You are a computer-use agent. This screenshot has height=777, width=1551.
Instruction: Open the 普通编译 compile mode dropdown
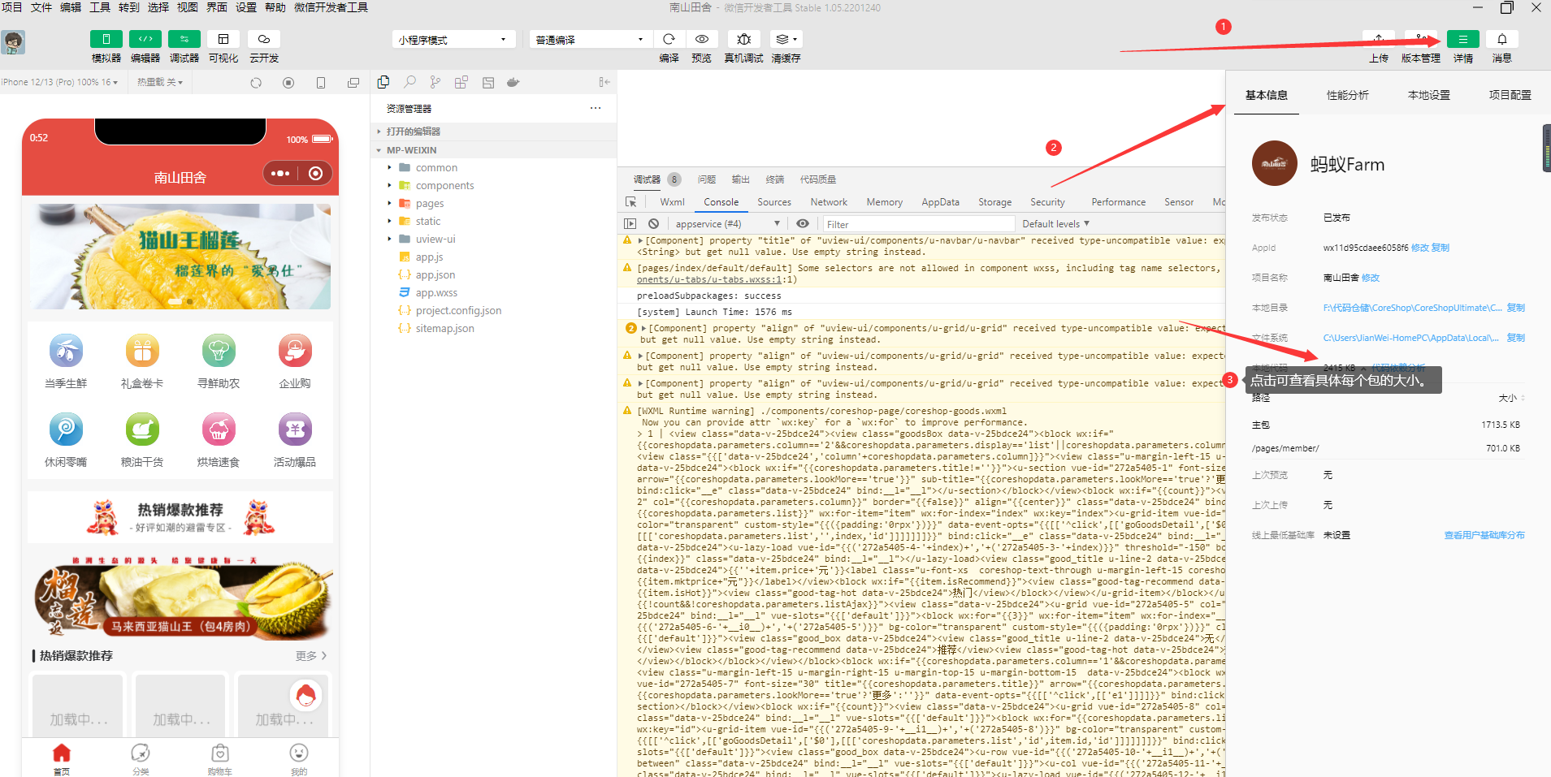click(591, 40)
